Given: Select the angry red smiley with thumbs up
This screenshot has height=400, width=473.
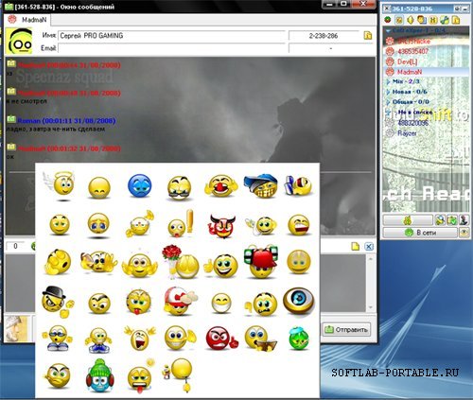Looking at the screenshot, I should [221, 339].
